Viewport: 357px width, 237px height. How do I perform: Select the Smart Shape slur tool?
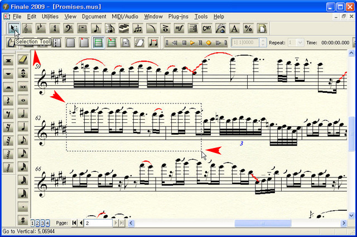pyautogui.click(x=152, y=28)
